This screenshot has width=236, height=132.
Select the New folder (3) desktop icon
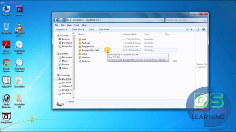pyautogui.click(x=20, y=101)
